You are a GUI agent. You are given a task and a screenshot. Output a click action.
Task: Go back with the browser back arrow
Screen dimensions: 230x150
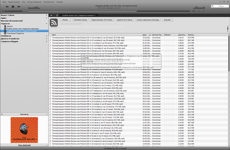click(51, 15)
